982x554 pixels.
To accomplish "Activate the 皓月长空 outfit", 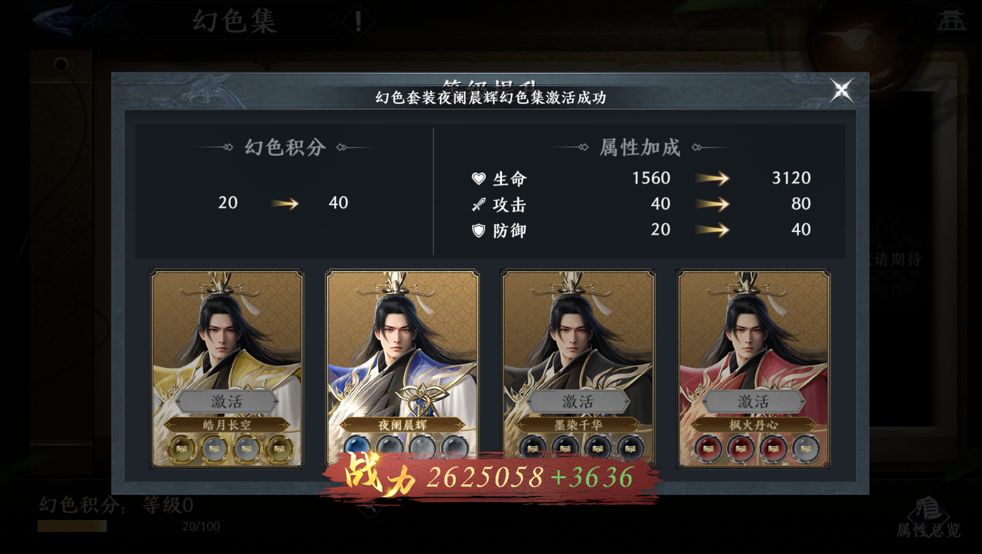I will [x=226, y=401].
